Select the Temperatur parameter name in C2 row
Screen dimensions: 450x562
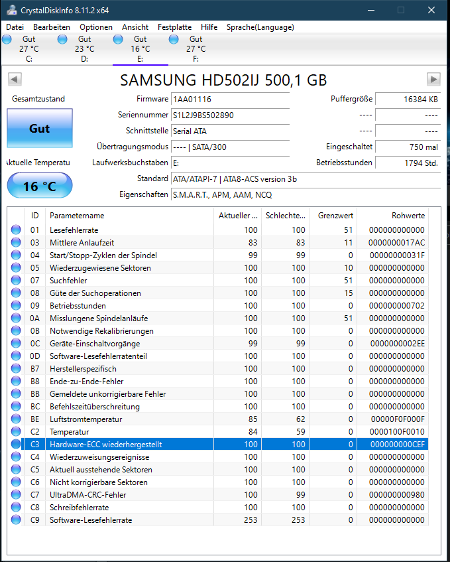69,431
